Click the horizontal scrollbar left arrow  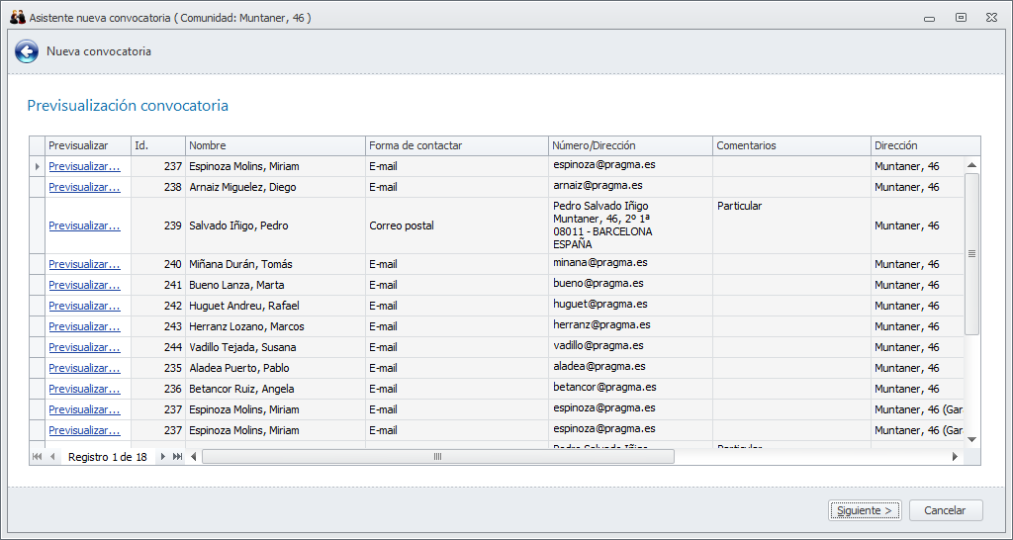[x=194, y=457]
